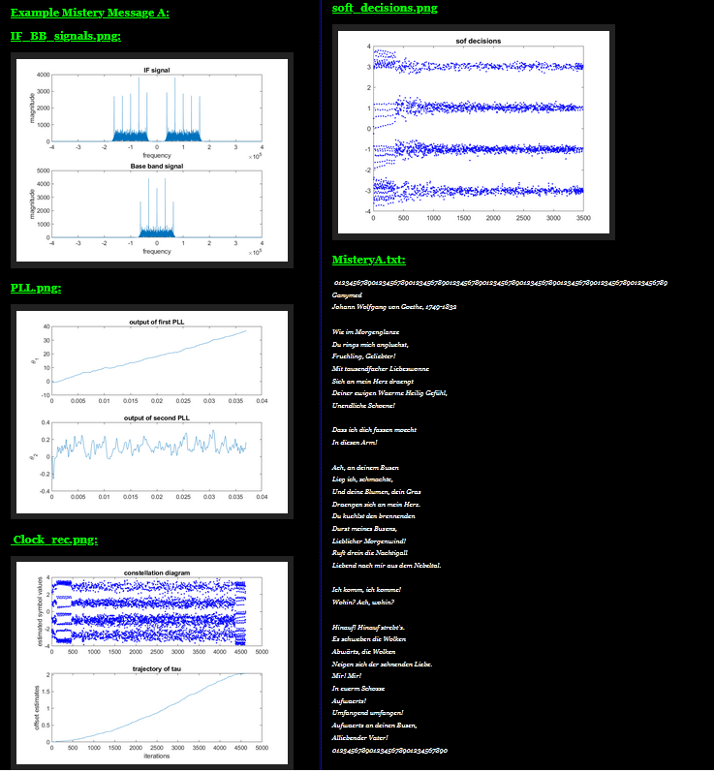Click the line 'Unendliche Schoene!'
Image resolution: width=715 pixels, height=773 pixels.
[363, 406]
